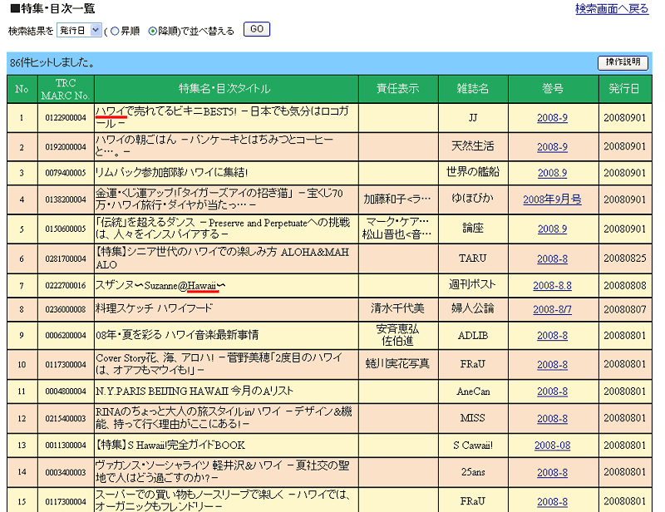Viewport: 665px width, 512px height.
Task: Click author cell 蜷川実花写真
Action: tap(397, 363)
